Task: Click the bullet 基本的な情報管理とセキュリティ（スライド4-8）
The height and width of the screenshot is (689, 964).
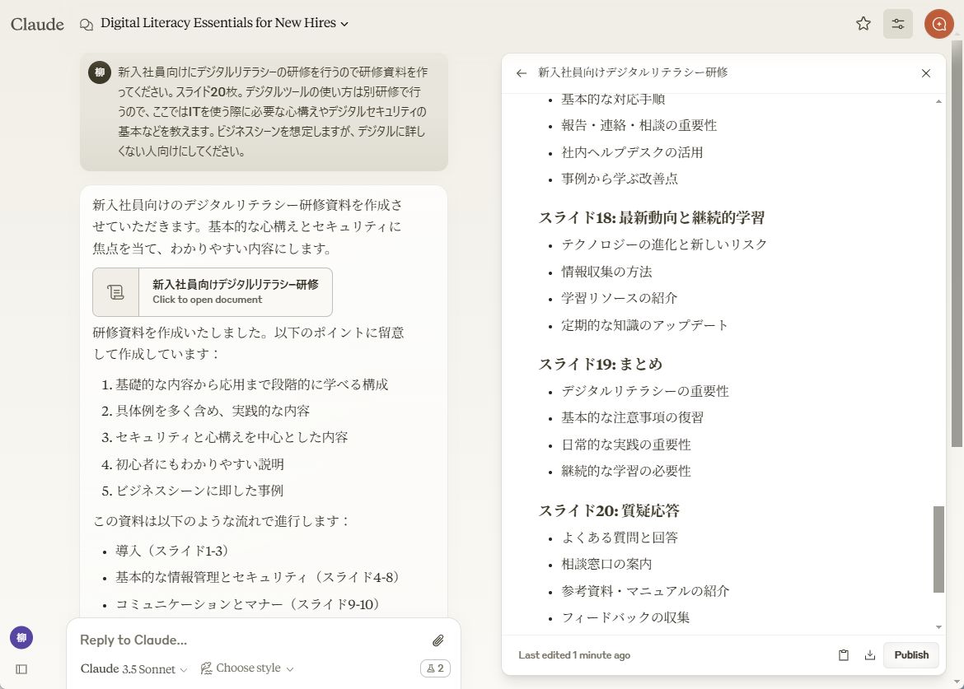Action: [x=258, y=577]
